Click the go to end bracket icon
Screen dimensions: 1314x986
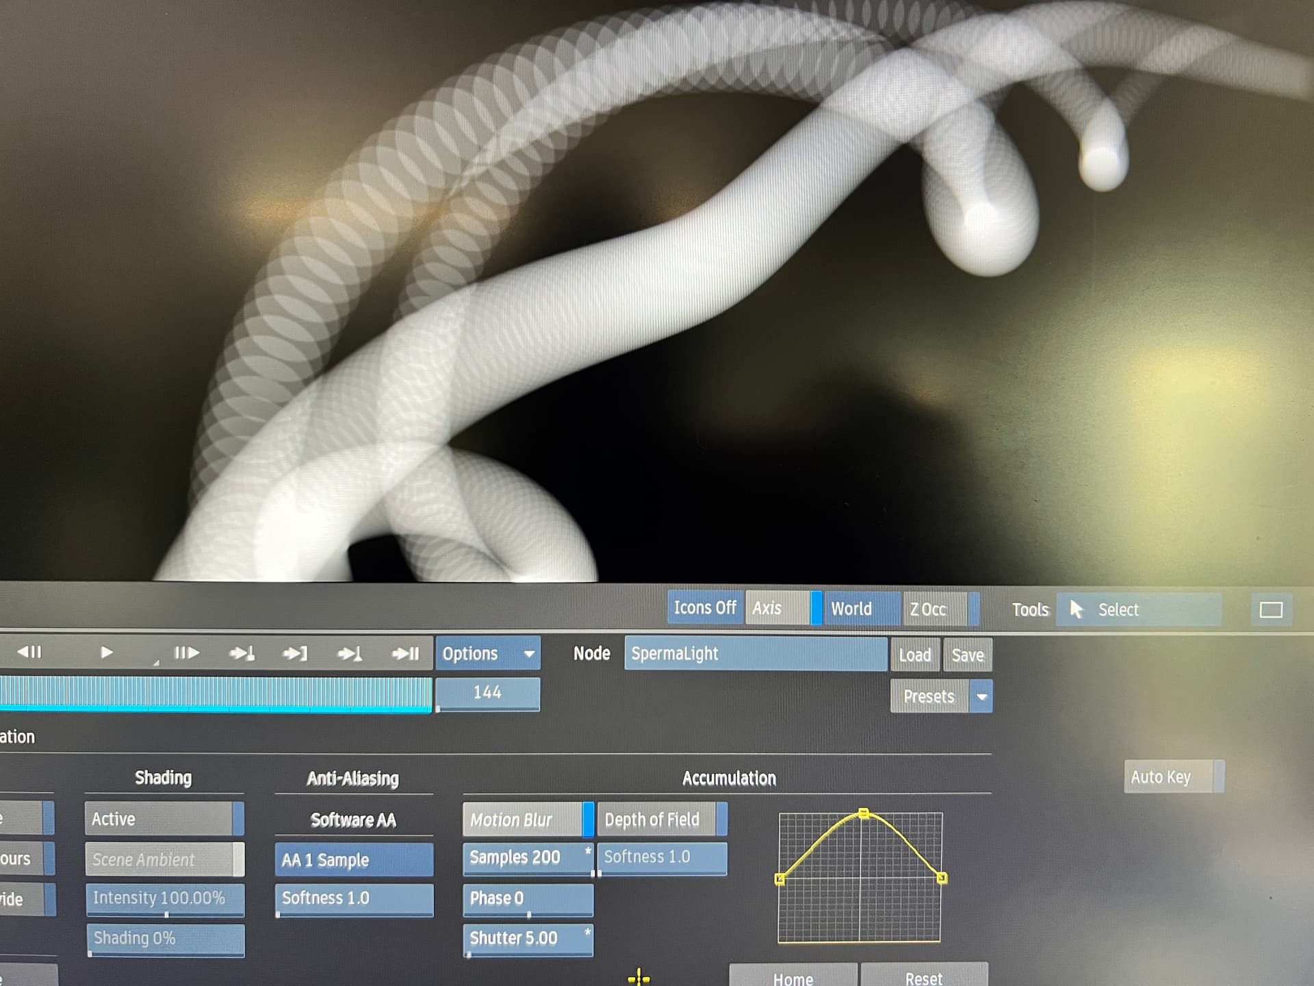pyautogui.click(x=295, y=653)
